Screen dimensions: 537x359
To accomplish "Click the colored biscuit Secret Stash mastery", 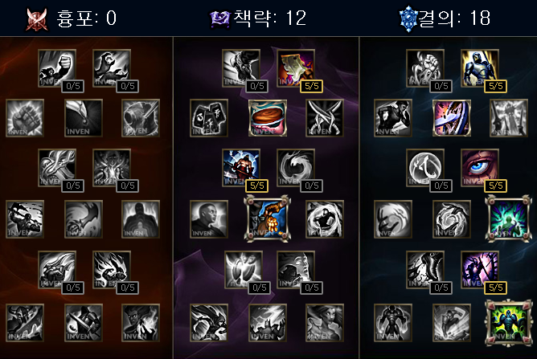I will click(x=267, y=118).
